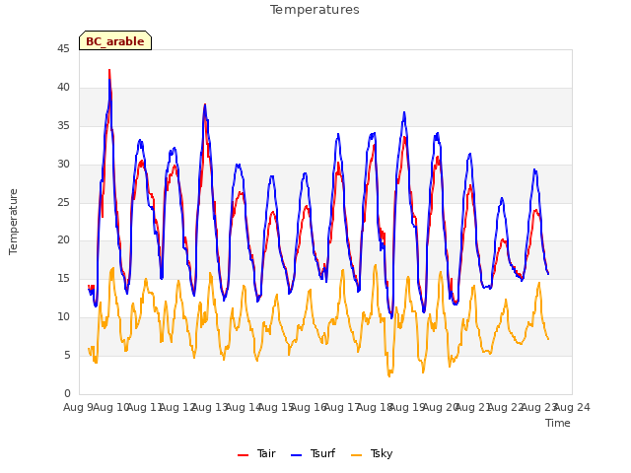Click the Temperature y-axis title
This screenshot has width=631, height=473.
click(x=13, y=222)
